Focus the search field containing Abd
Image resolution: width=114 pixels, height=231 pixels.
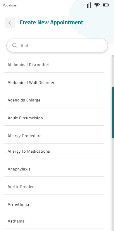click(57, 45)
